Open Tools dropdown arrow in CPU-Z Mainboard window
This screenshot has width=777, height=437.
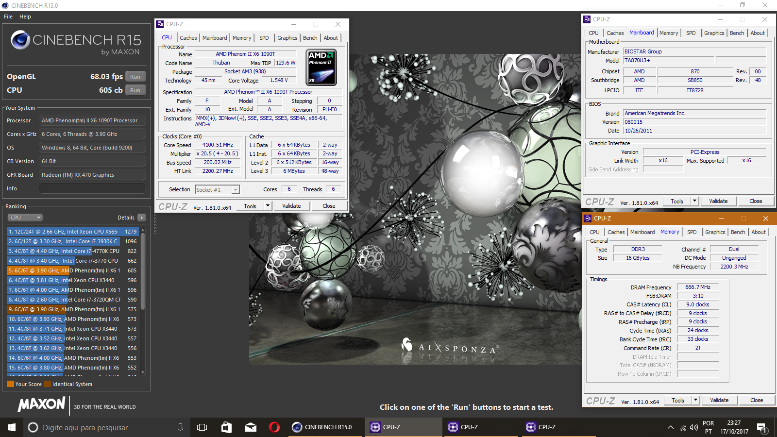pos(694,201)
